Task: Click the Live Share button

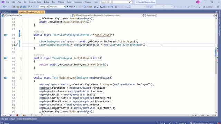Action: (208, 7)
